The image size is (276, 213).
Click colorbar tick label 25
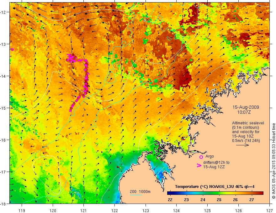click(x=219, y=200)
